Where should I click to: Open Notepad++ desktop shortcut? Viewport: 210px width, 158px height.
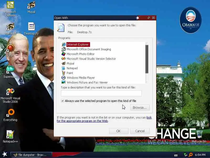(x=10, y=137)
